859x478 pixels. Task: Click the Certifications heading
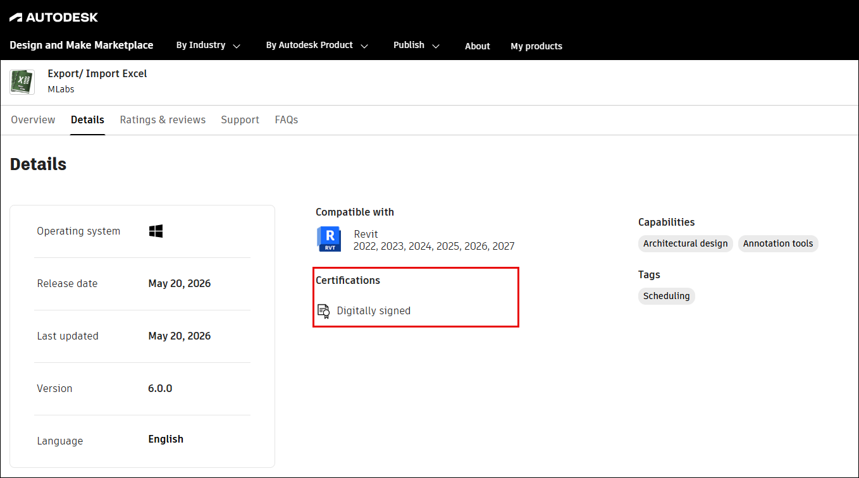point(348,280)
